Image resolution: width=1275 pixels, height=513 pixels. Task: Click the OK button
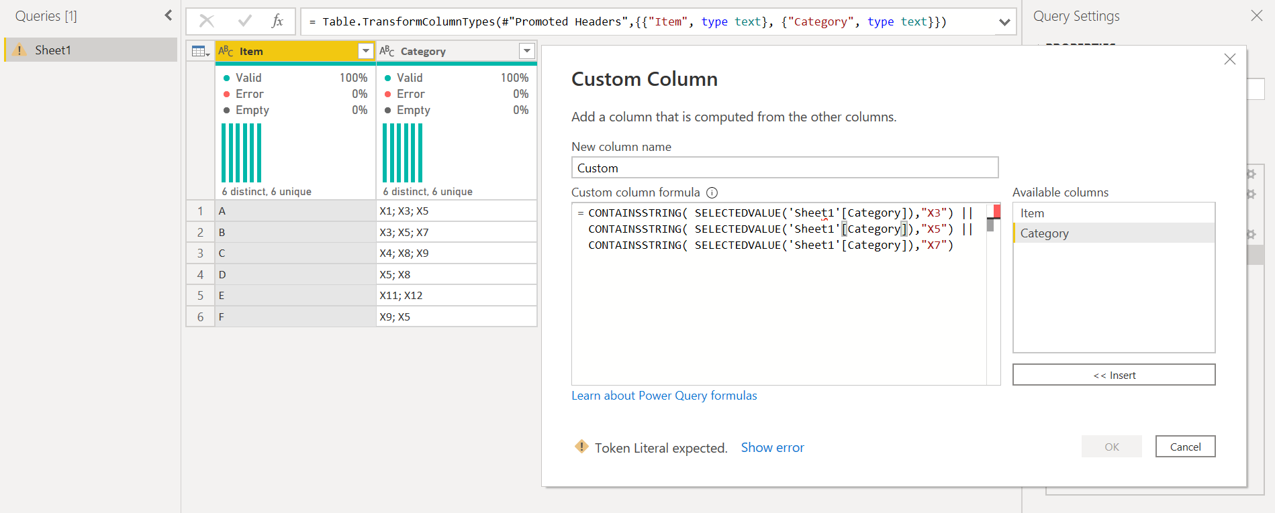(1111, 447)
